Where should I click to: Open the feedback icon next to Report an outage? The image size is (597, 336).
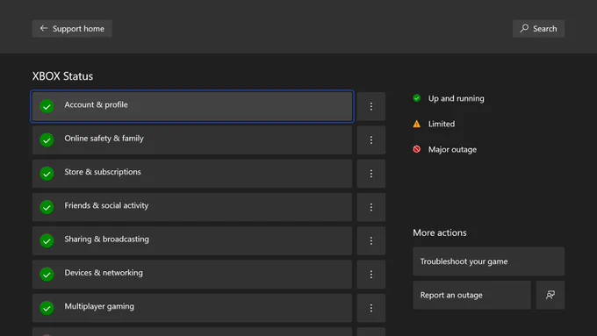550,295
